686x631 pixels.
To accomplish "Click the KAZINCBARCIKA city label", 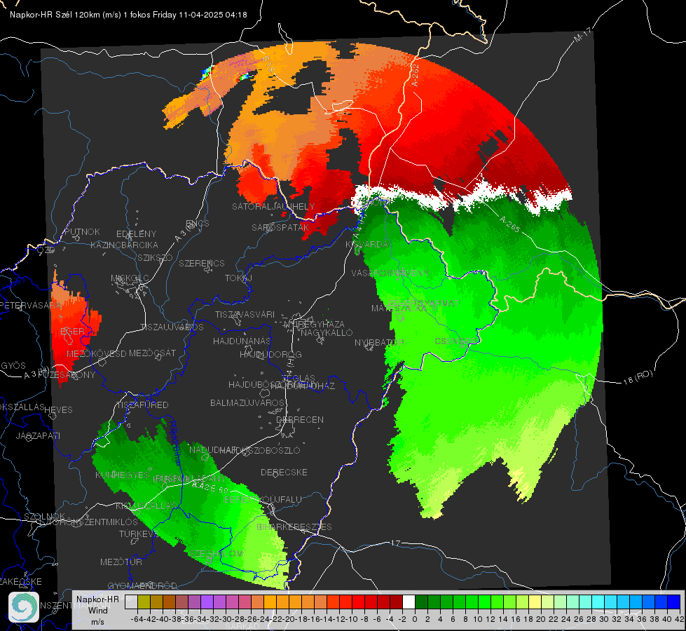I will point(124,245).
